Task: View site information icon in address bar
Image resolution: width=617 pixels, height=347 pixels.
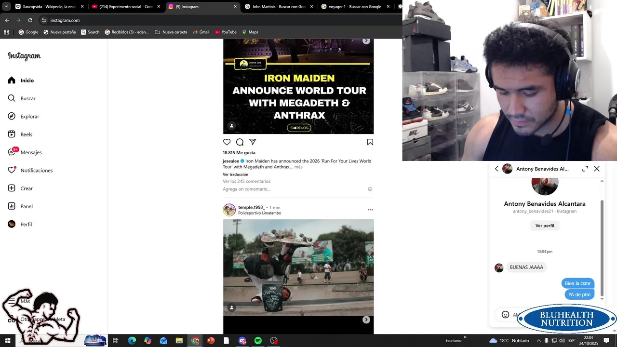Action: tap(44, 20)
